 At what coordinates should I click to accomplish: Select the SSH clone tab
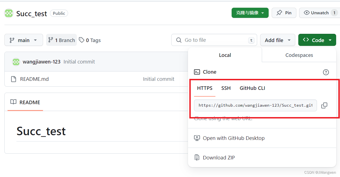click(226, 88)
